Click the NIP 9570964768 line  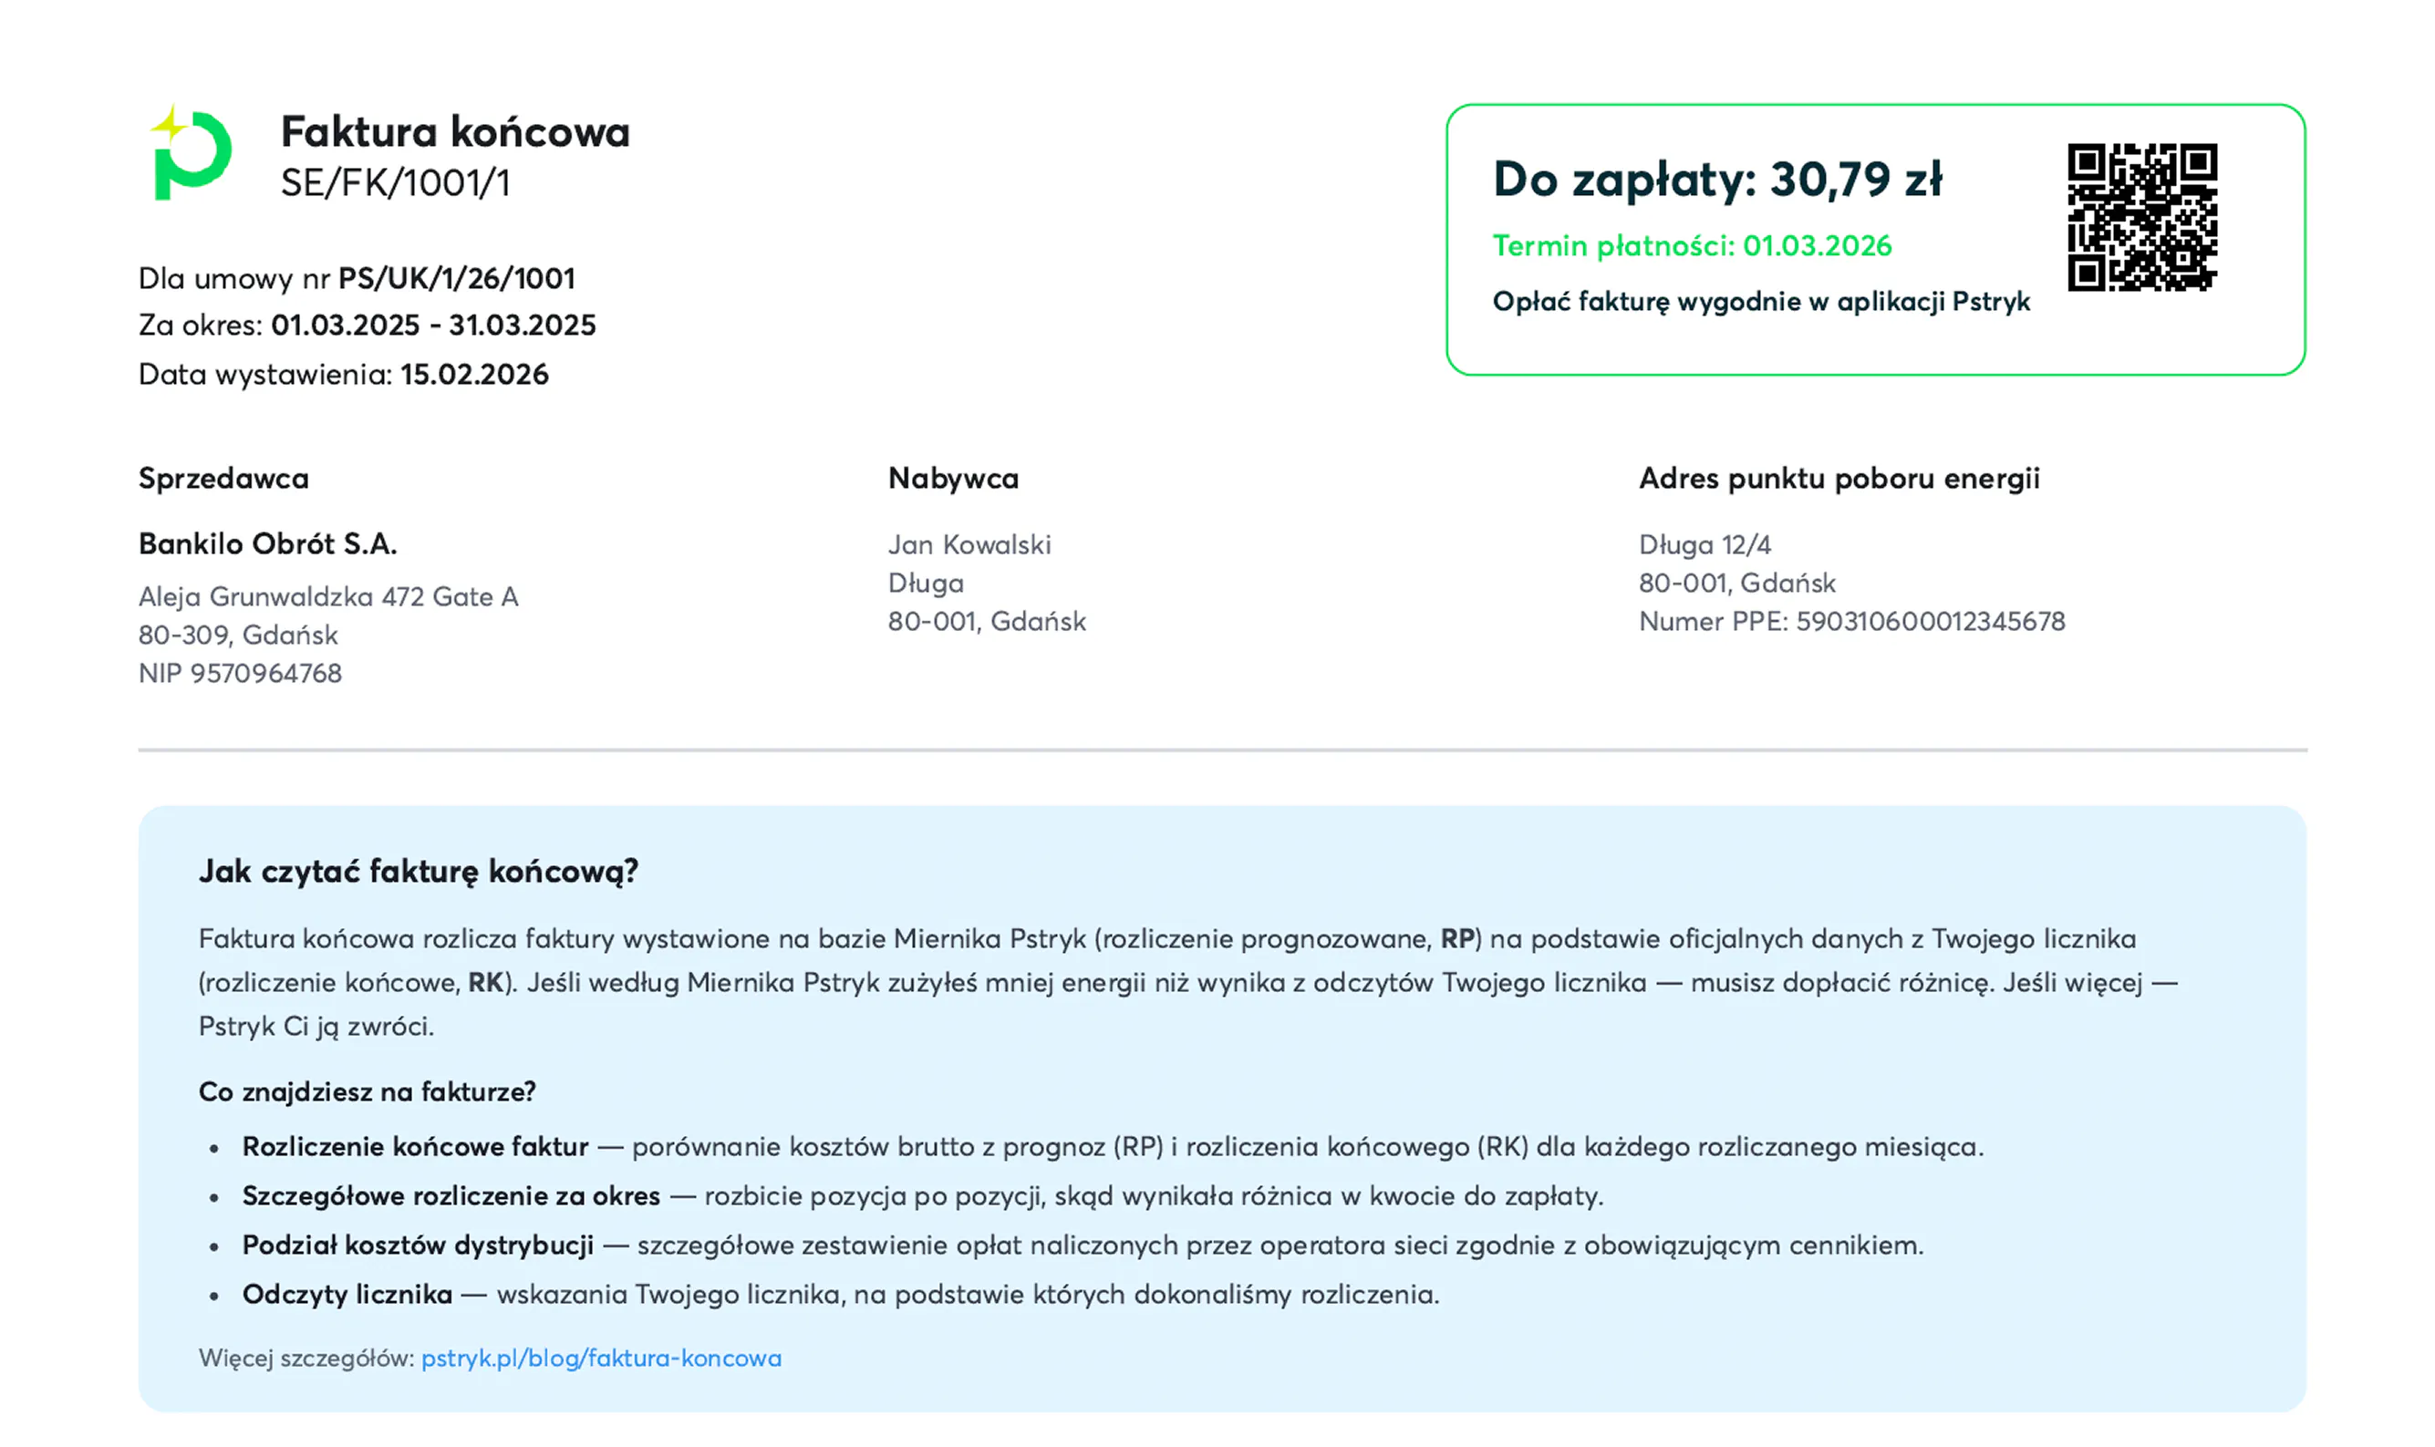(x=240, y=674)
